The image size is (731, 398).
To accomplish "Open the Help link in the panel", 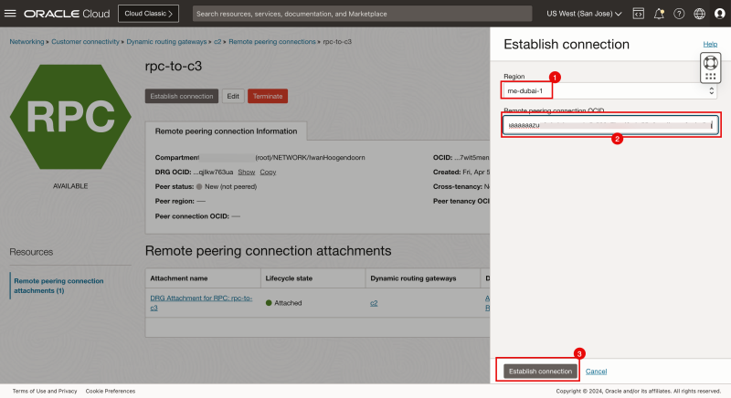I will tap(709, 44).
